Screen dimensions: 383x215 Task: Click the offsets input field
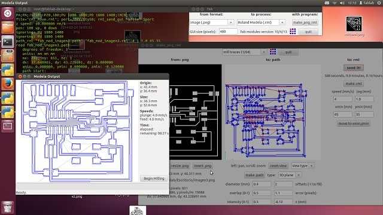pyautogui.click(x=283, y=185)
